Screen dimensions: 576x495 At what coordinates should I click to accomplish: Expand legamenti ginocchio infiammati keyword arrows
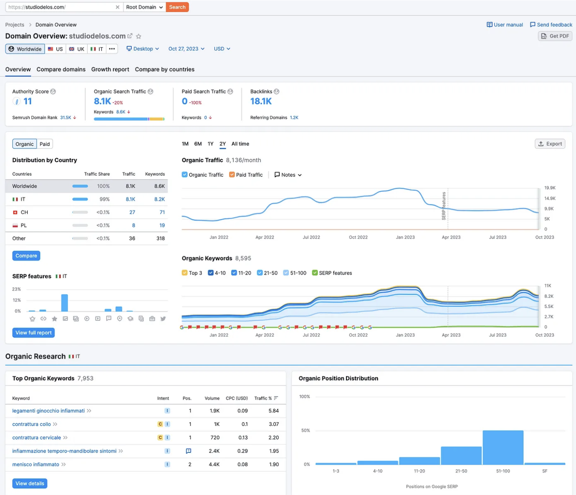pyautogui.click(x=89, y=411)
